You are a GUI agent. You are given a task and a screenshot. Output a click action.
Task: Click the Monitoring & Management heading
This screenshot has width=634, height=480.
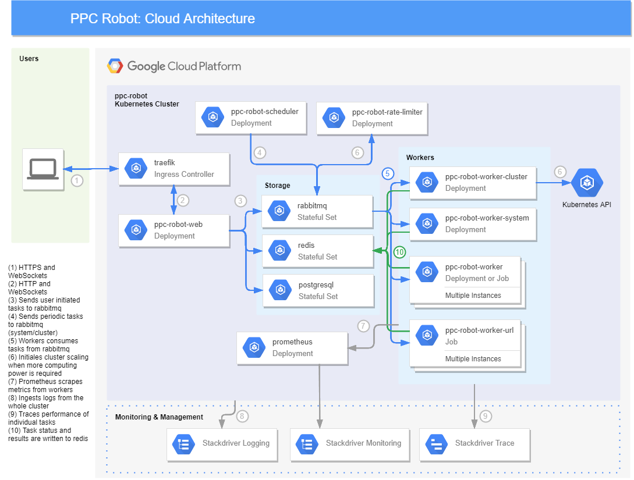pyautogui.click(x=159, y=417)
